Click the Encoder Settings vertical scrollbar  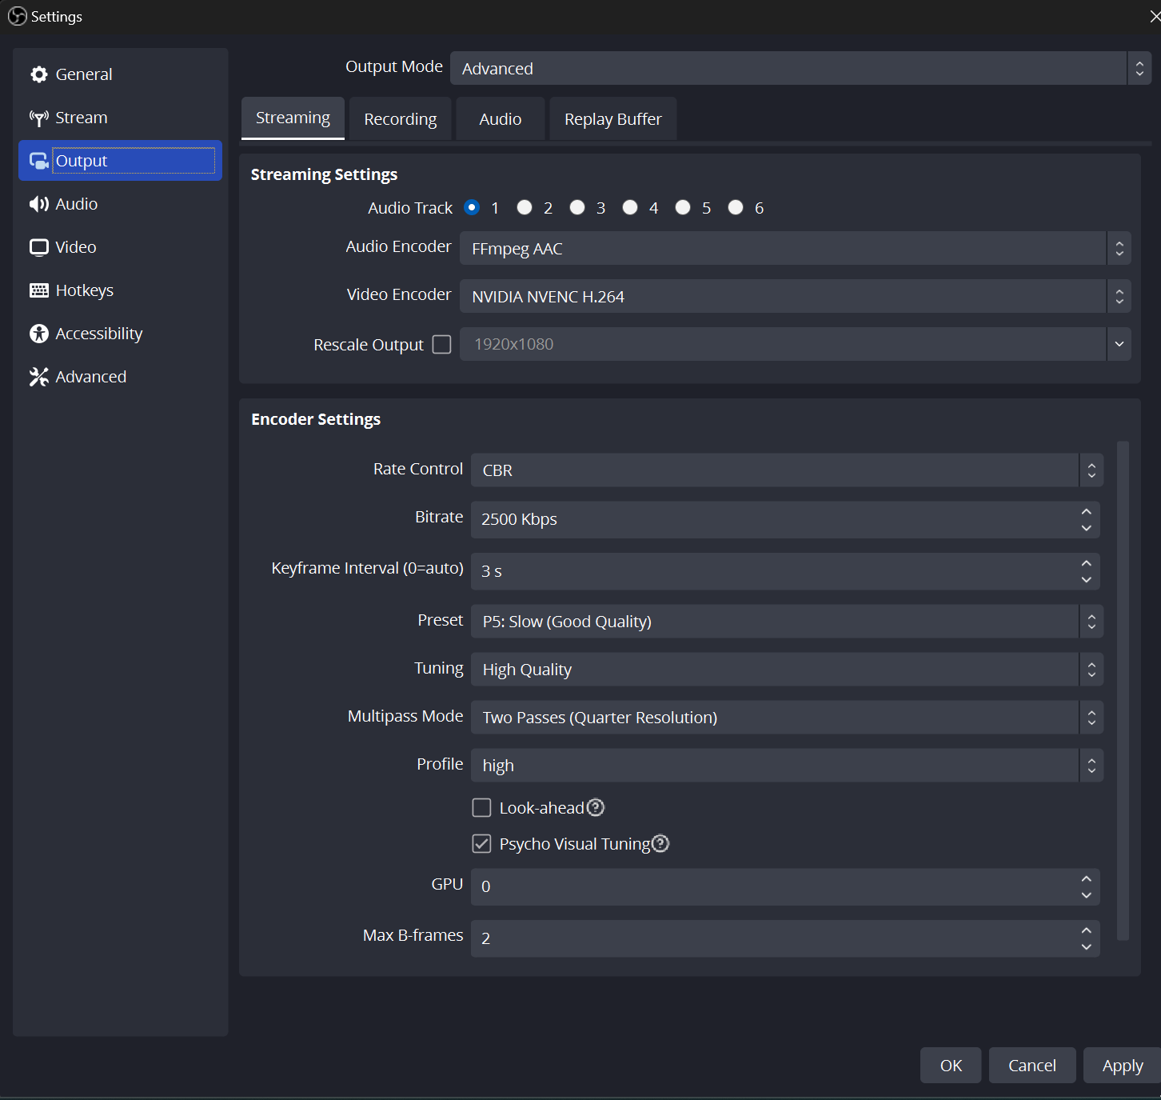point(1123,690)
